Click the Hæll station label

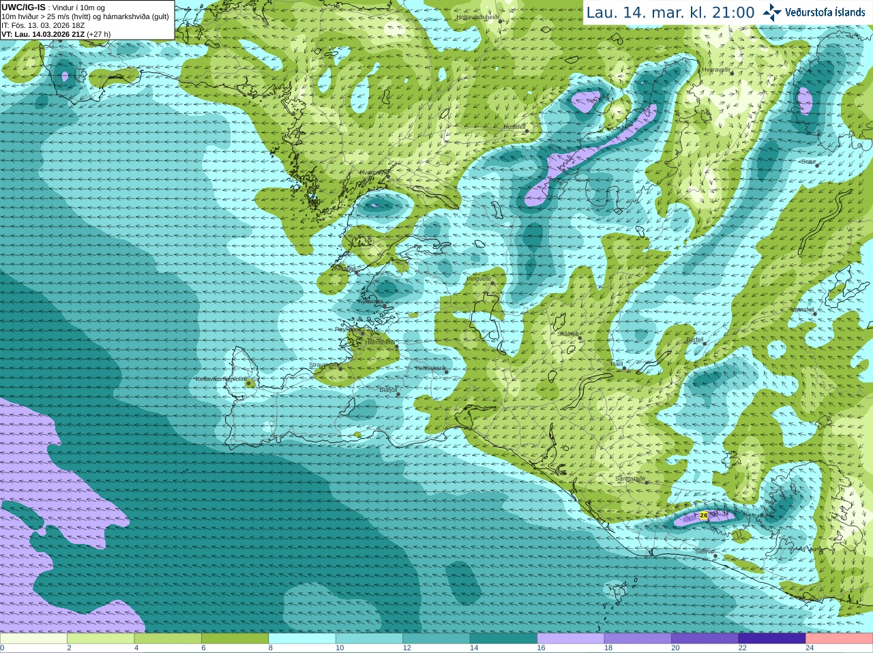(x=618, y=365)
